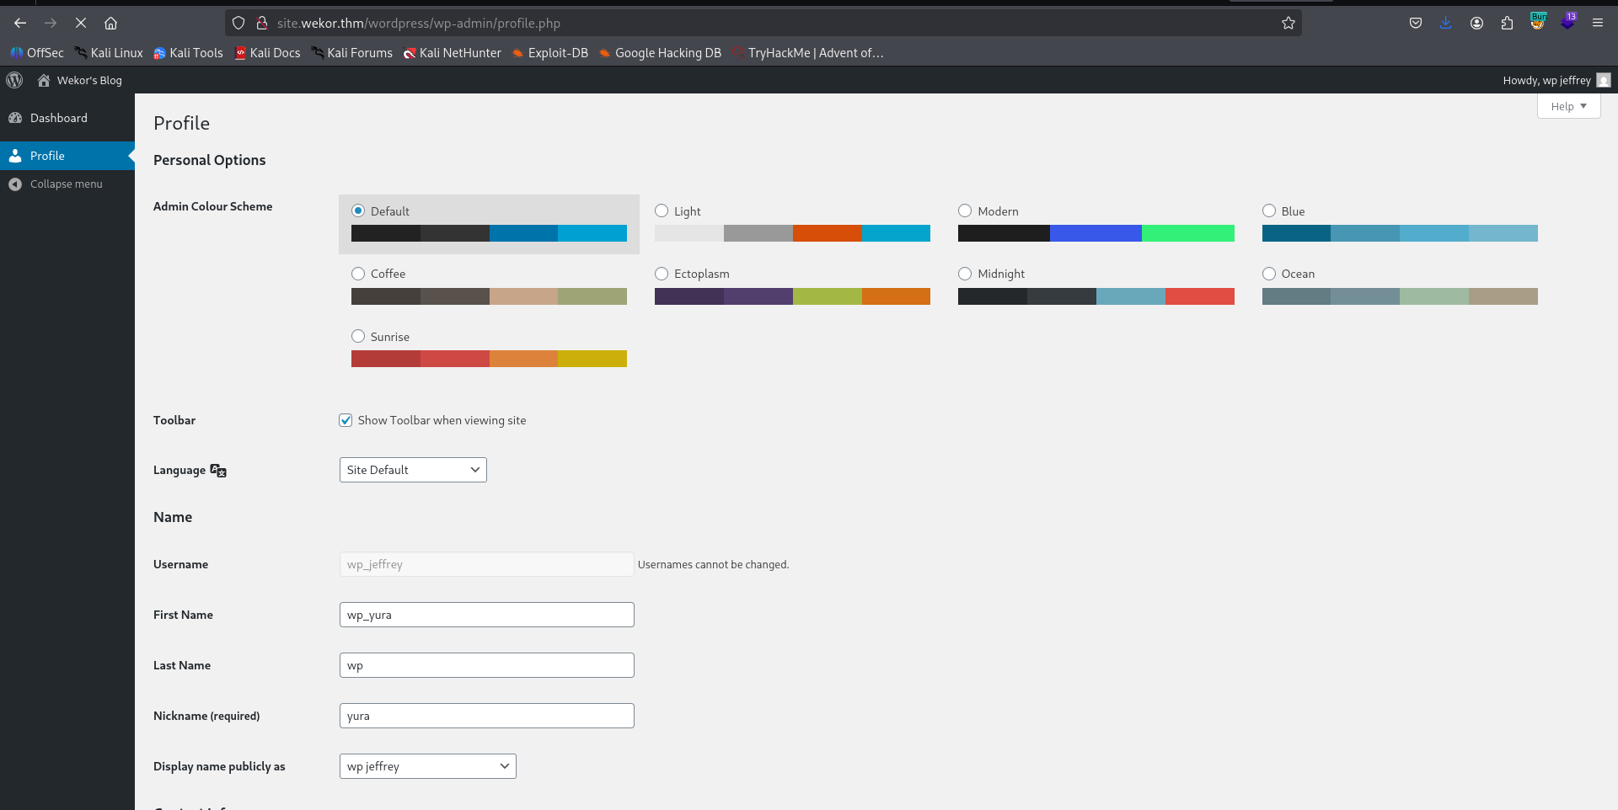Expand the Display name publicly as dropdown
Image resolution: width=1618 pixels, height=810 pixels.
tap(427, 766)
